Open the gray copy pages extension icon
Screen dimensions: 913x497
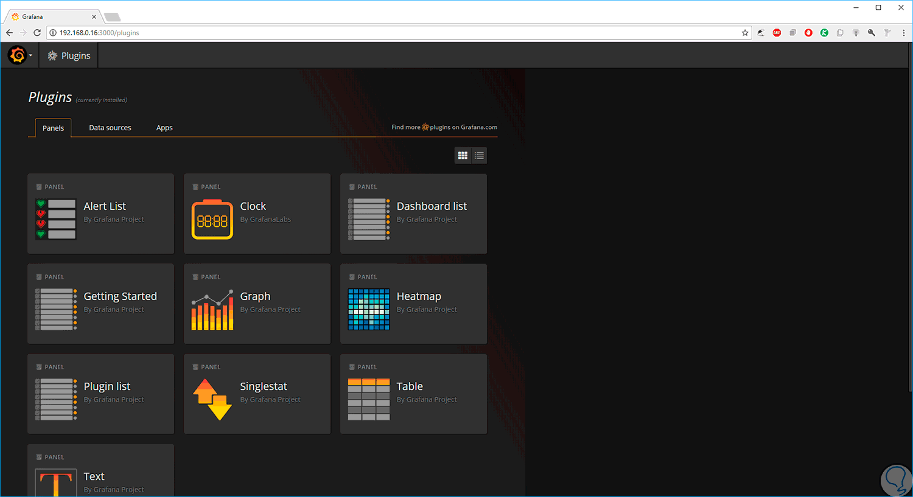(x=840, y=33)
